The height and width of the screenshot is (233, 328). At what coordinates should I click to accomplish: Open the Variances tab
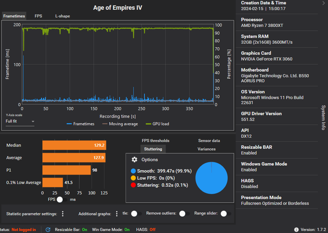206,149
